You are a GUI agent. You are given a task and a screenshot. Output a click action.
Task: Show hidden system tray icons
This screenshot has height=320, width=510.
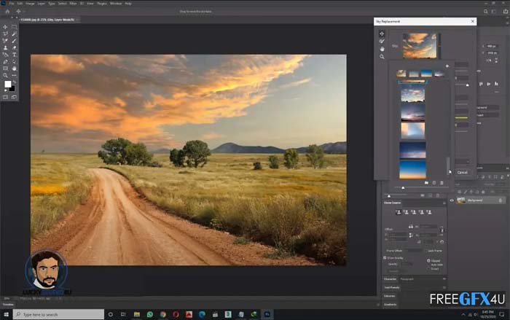463,314
